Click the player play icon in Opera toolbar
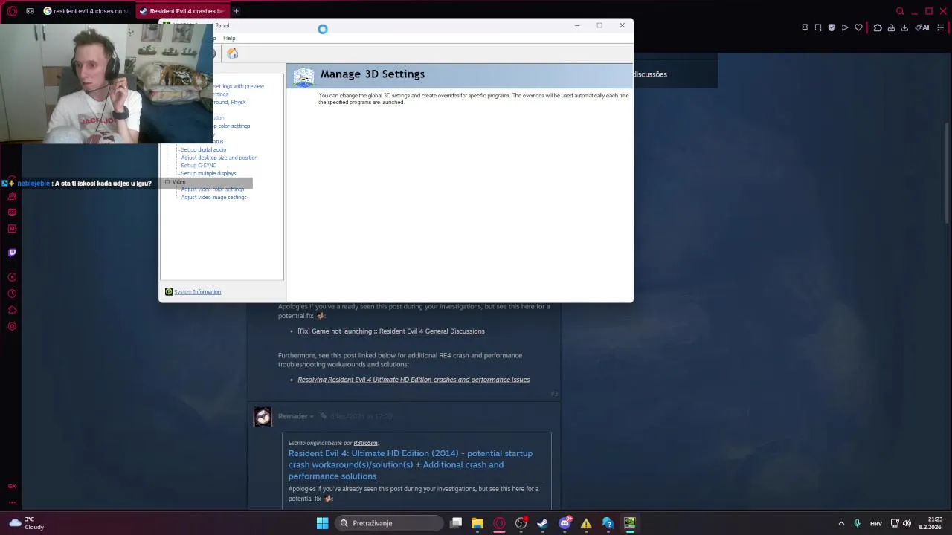Viewport: 952px width, 535px height. (x=845, y=27)
